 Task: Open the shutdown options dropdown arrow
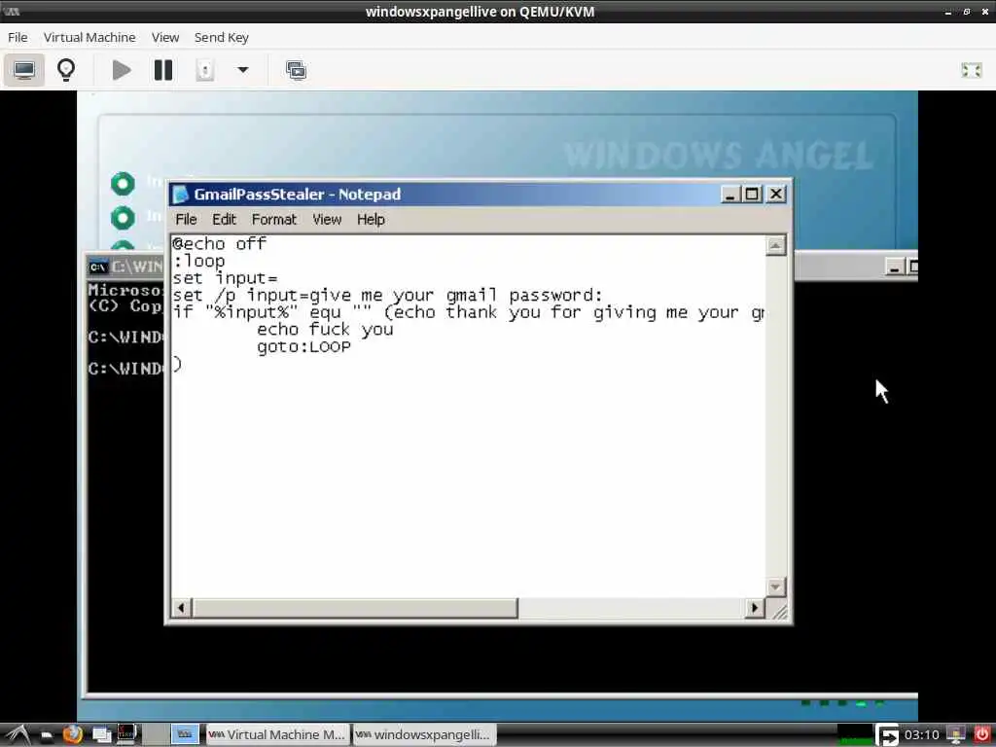(242, 70)
